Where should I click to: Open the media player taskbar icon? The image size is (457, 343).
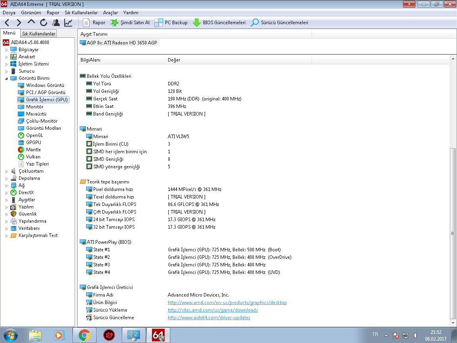coord(59,335)
